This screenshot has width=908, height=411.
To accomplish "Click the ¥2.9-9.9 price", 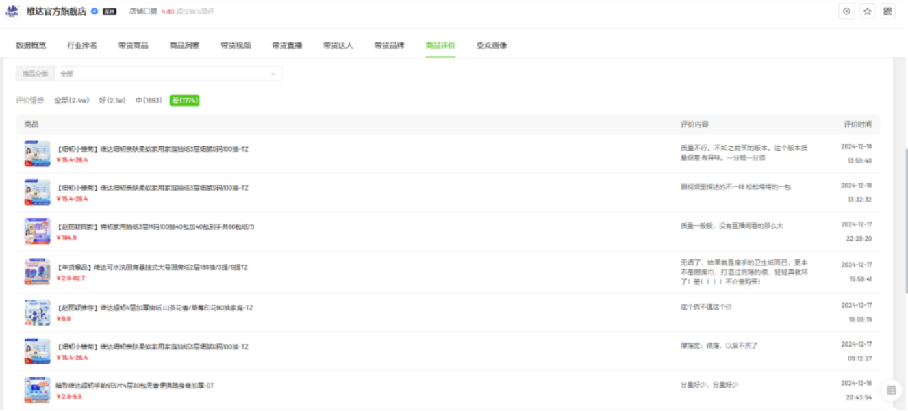I will (x=70, y=397).
